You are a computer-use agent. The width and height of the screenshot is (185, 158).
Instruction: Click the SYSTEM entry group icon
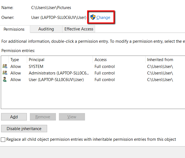tap(5, 66)
